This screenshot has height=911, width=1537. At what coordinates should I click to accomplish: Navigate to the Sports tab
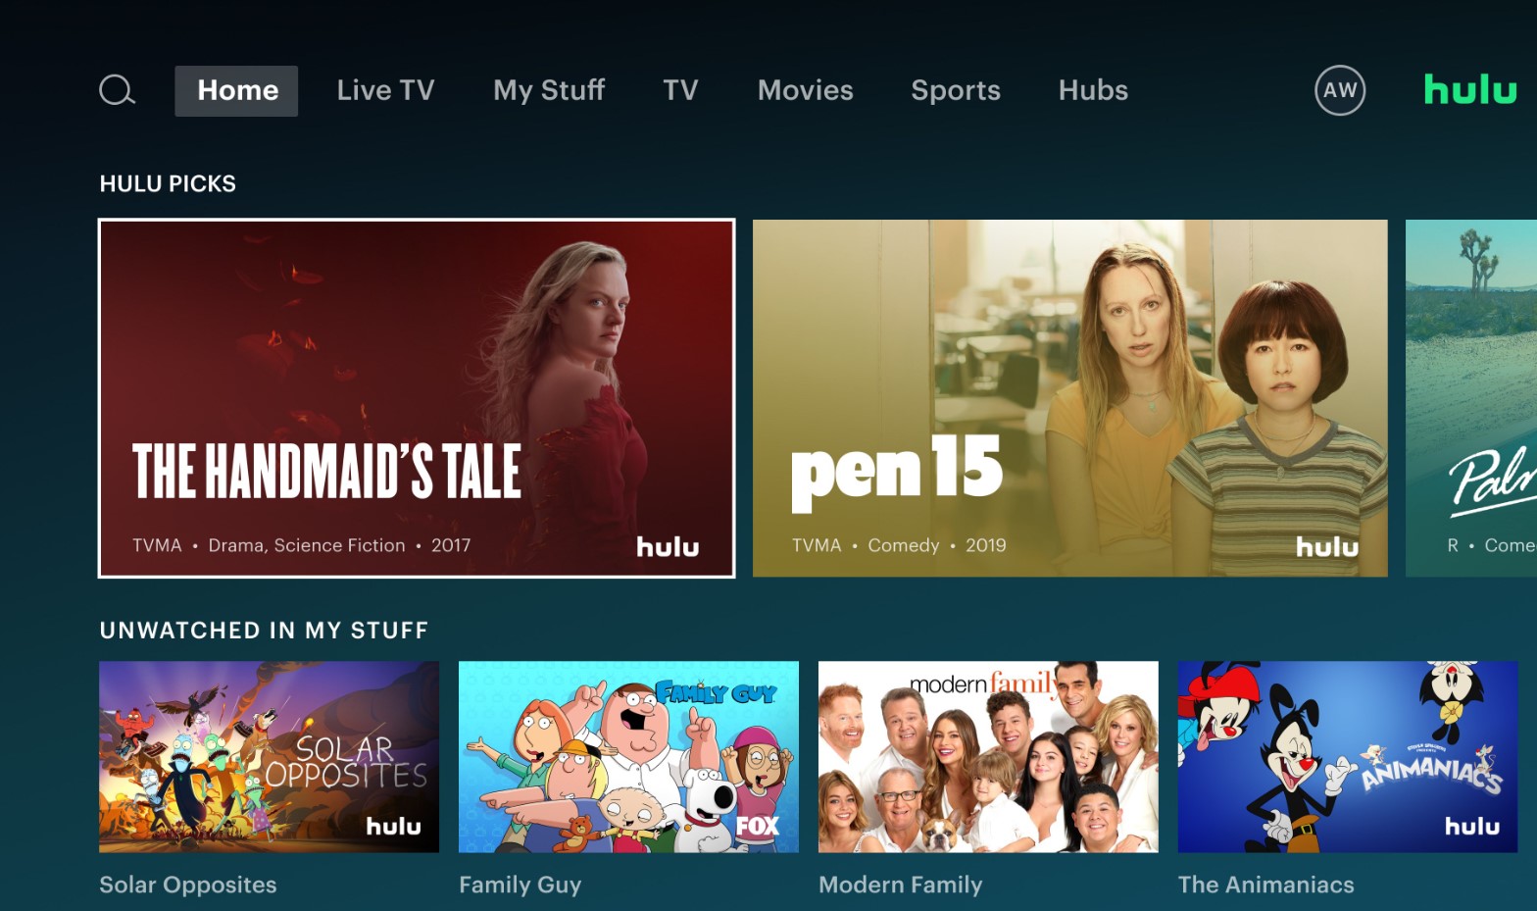[x=956, y=90]
